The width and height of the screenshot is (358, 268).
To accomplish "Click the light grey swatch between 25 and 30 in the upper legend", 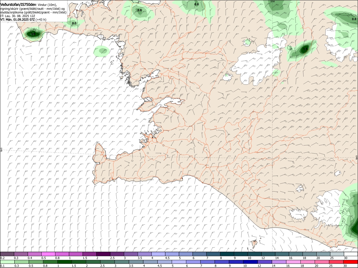I will click(x=337, y=254).
